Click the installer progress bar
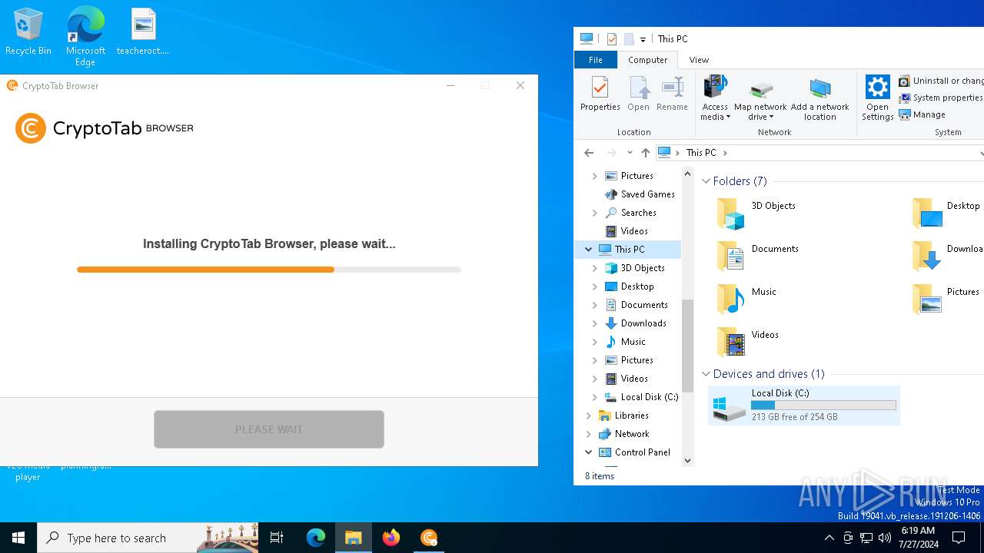984x553 pixels. (269, 270)
